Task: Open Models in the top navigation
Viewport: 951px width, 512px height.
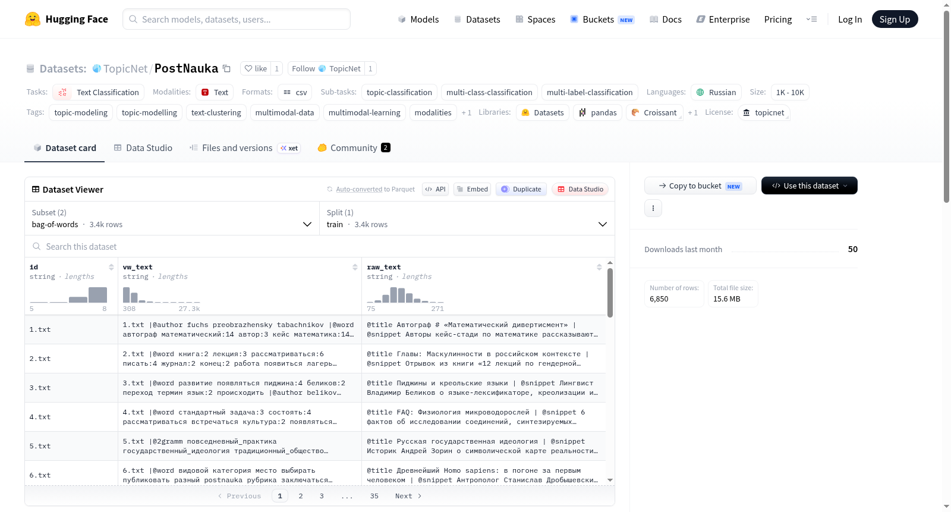Action: click(418, 19)
